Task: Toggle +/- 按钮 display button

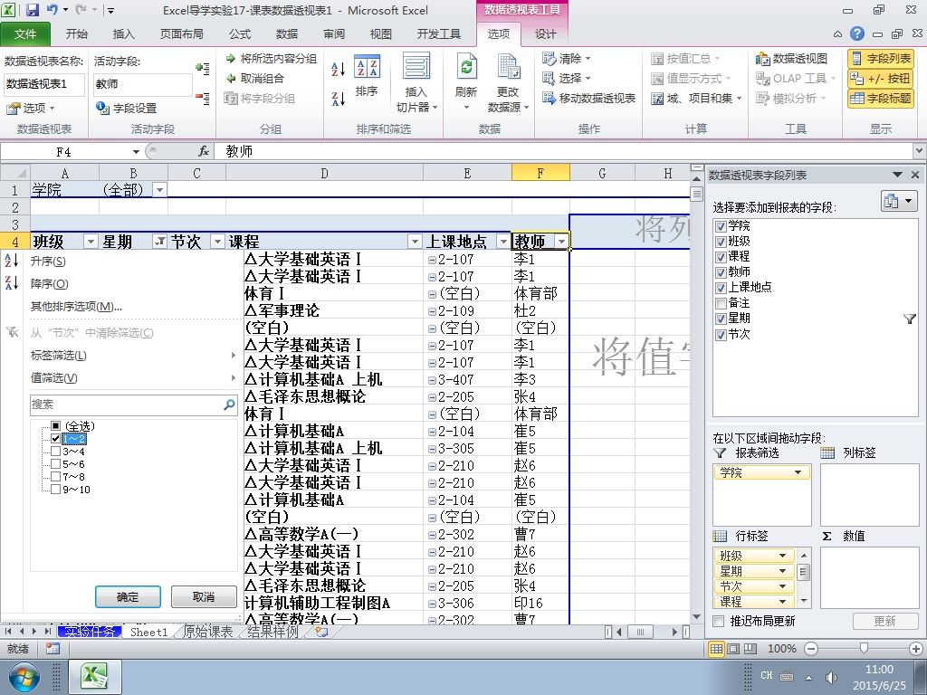Action: click(x=881, y=78)
